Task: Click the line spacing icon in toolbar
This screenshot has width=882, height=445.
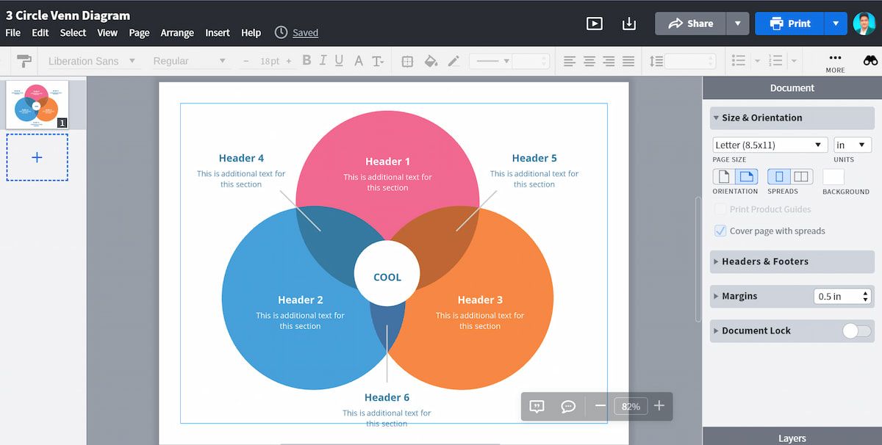Action: (654, 60)
